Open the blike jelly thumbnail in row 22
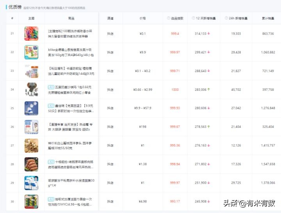The height and width of the screenshot is (213, 281). click(31, 52)
